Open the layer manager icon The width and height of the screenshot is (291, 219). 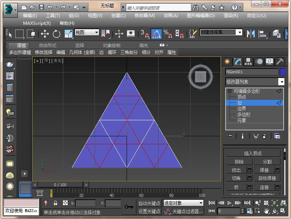(276, 34)
